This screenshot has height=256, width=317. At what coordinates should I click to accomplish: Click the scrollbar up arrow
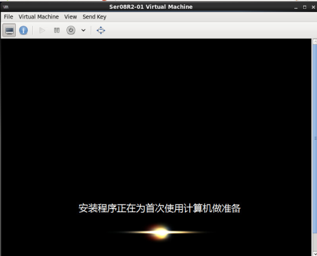315,41
